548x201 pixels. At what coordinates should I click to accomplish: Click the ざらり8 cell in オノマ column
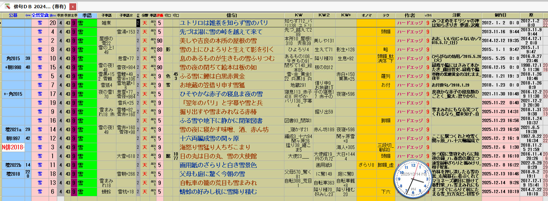[366, 165]
